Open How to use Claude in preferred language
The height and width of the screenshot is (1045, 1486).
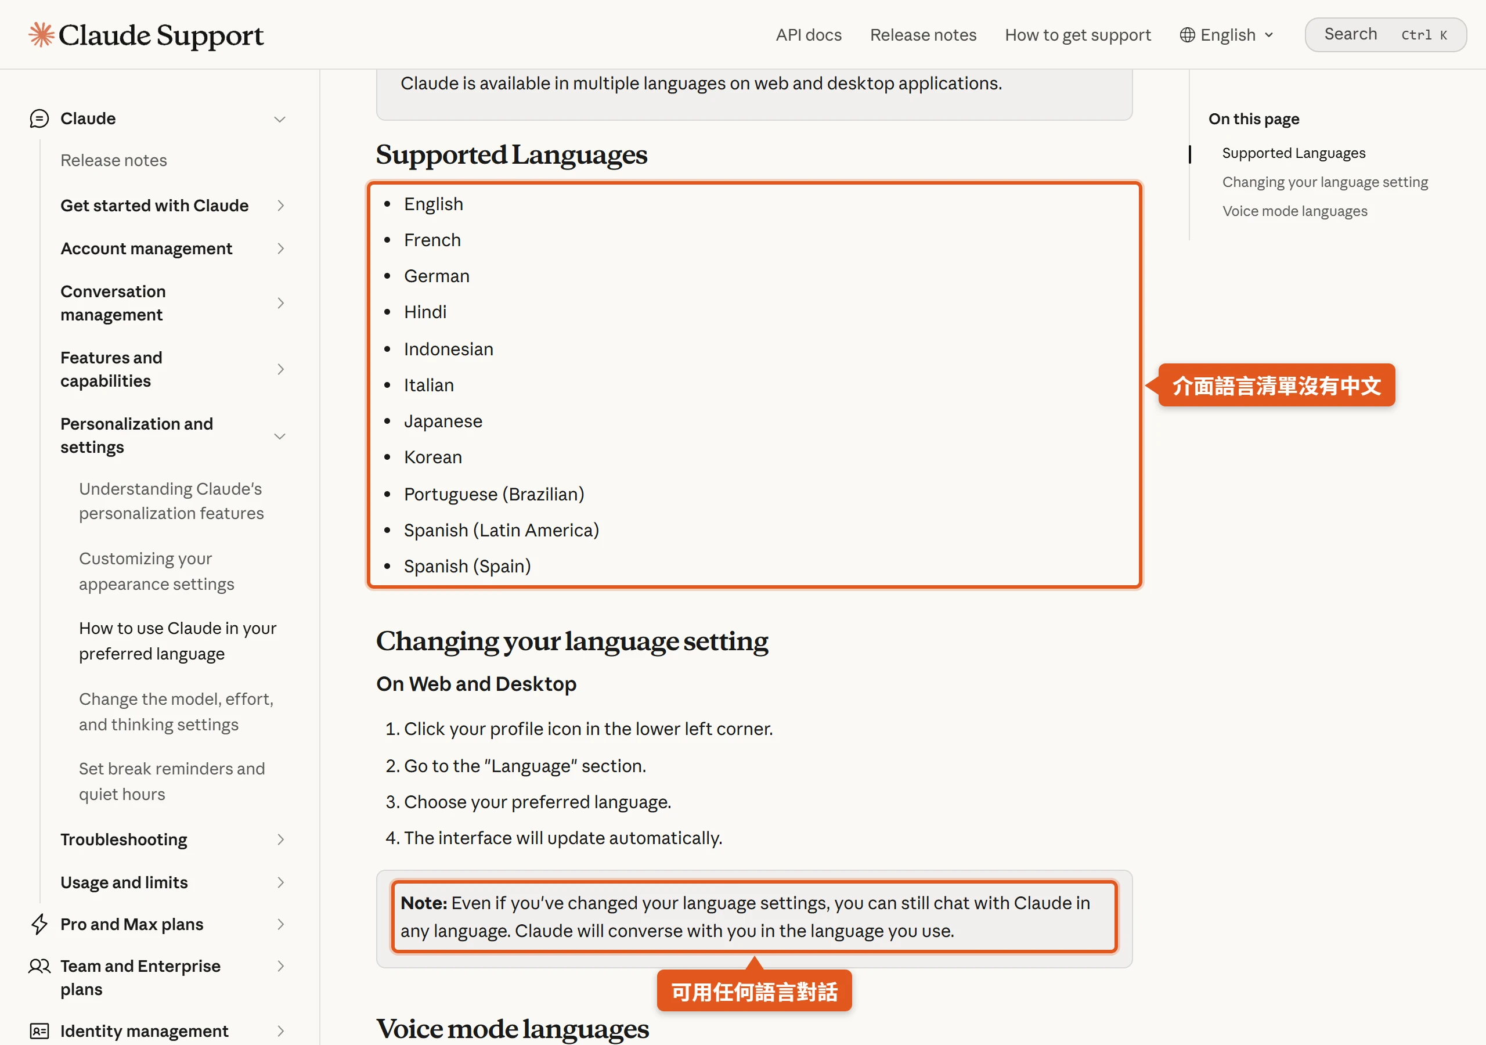[x=178, y=641]
